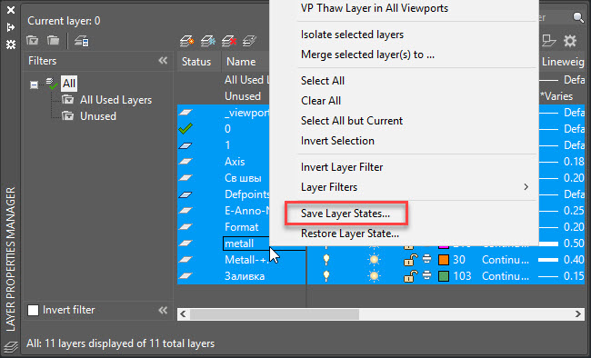
Task: Open 0.50 lineweight of metall layer
Action: pos(561,244)
